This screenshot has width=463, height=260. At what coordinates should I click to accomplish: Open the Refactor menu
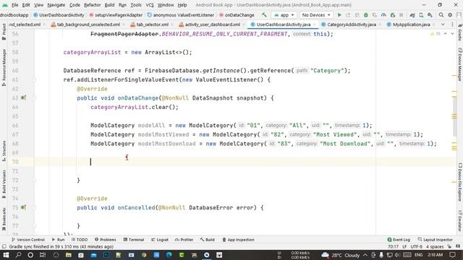(92, 5)
